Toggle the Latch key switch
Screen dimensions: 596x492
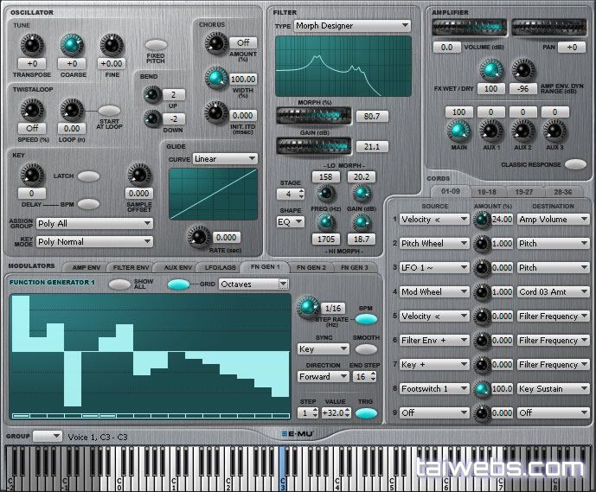tap(88, 176)
